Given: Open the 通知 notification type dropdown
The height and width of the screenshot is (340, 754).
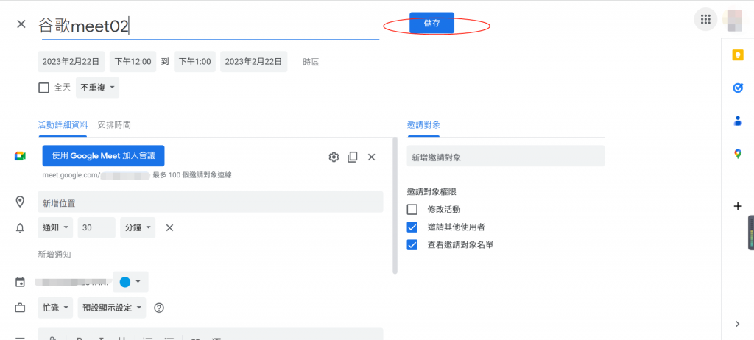Looking at the screenshot, I should pyautogui.click(x=55, y=228).
